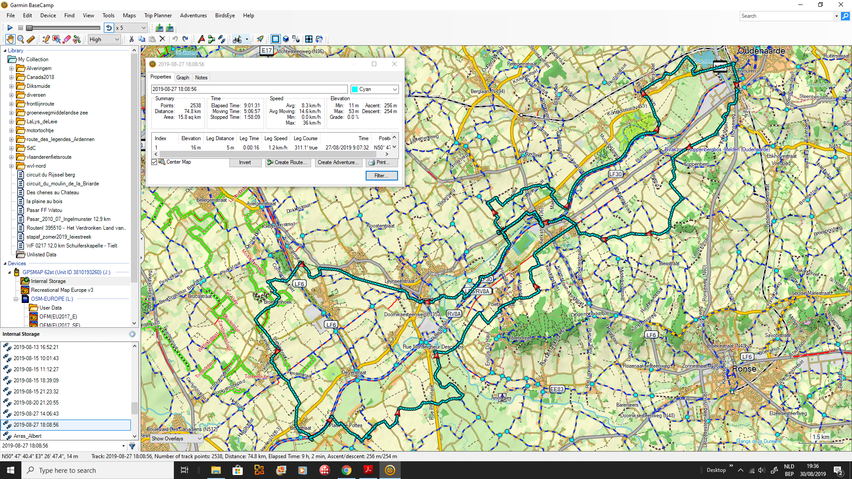Switch to 3D map view cube icon
Screen dimensions: 852x479
click(286, 39)
